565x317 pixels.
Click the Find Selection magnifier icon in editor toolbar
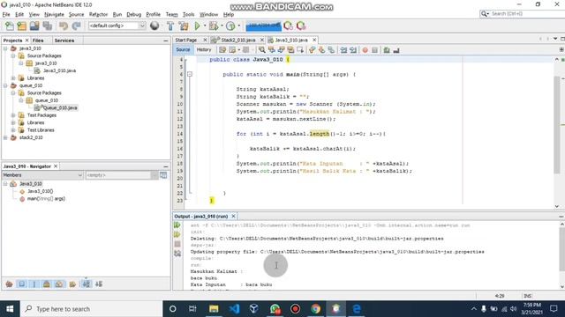pyautogui.click(x=262, y=50)
